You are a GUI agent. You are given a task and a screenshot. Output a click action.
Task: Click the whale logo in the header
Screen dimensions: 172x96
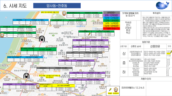(162, 5)
